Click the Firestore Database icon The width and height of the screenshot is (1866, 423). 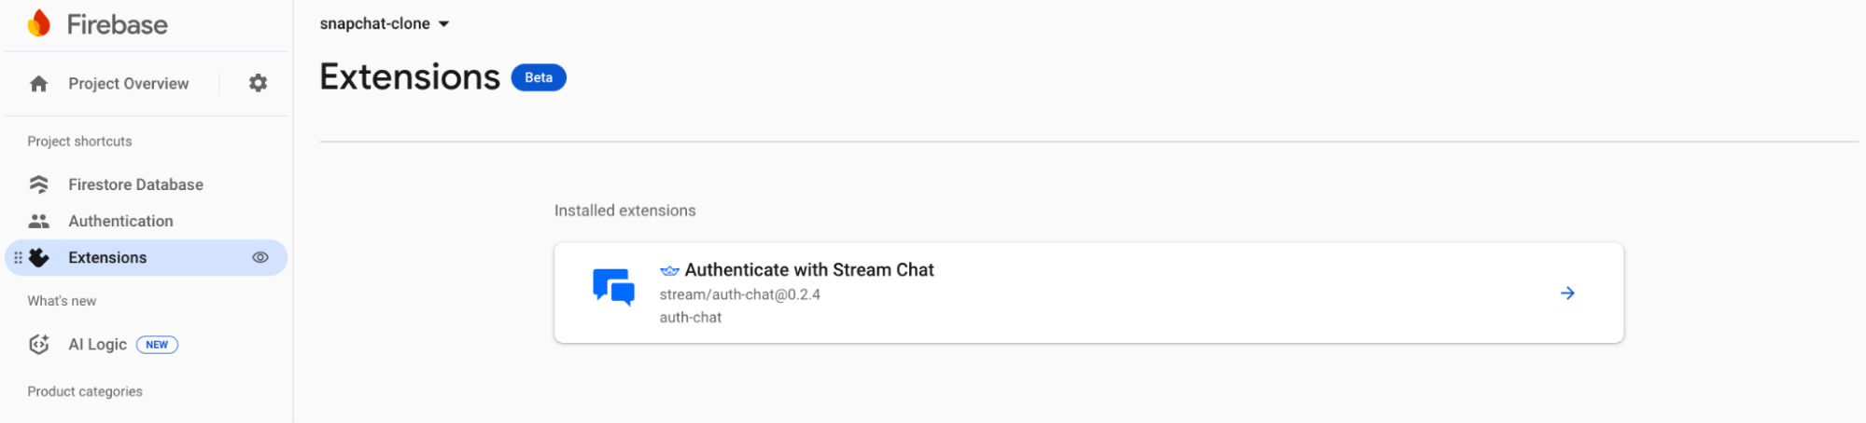point(39,184)
